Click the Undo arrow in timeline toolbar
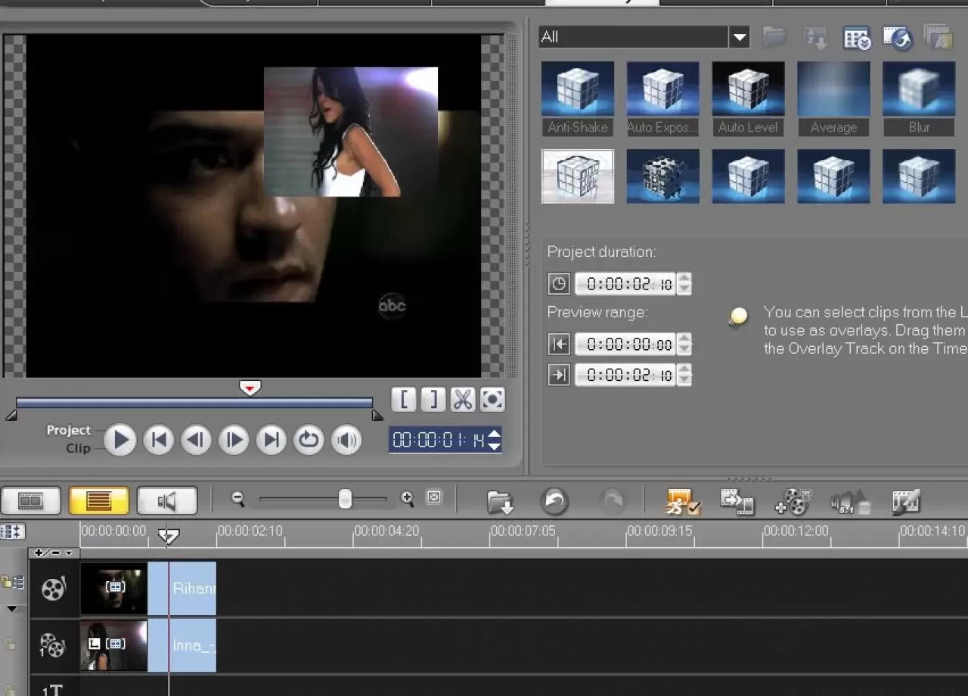Screen dimensions: 968x696 coord(554,500)
